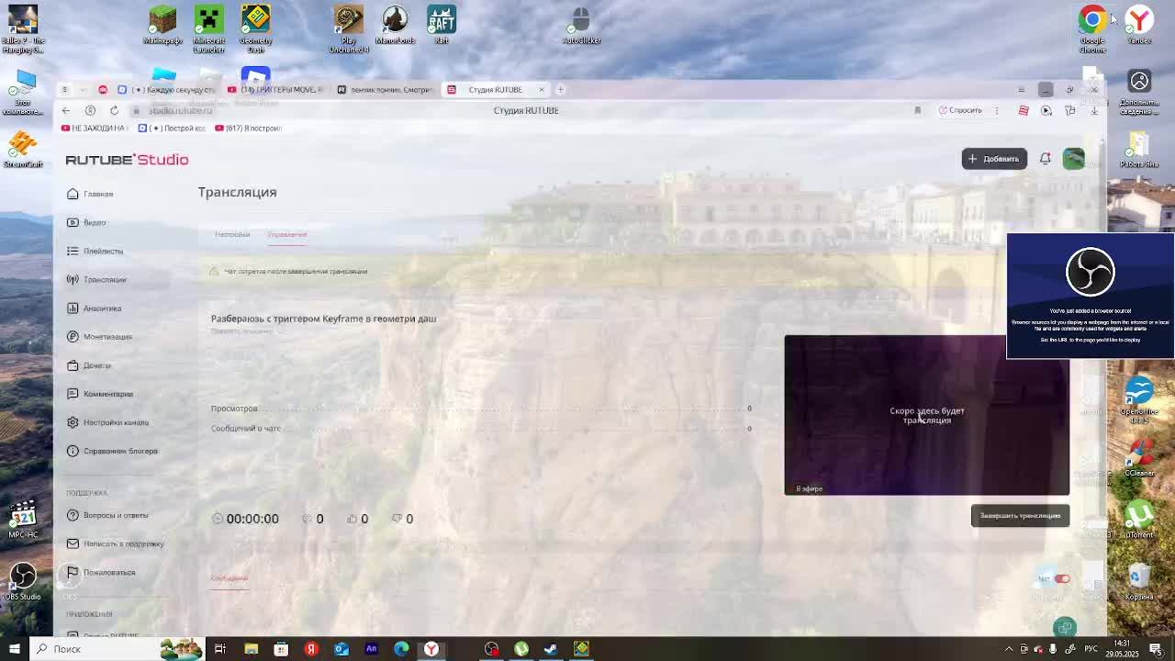Open File Explorer from taskbar
The width and height of the screenshot is (1175, 661).
(x=251, y=649)
